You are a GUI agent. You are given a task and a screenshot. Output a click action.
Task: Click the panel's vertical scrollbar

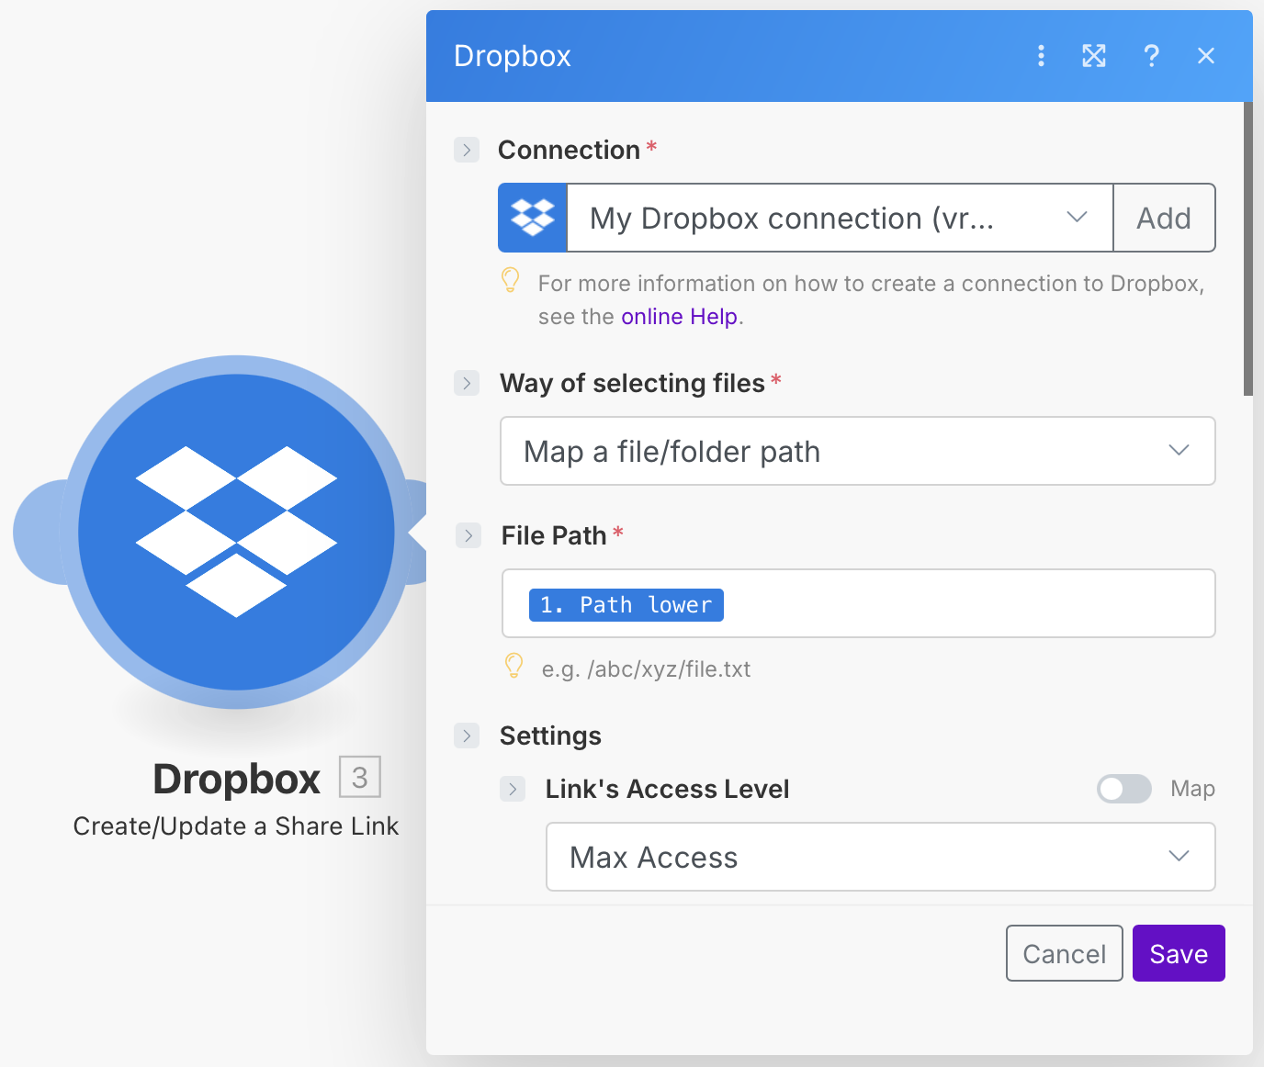click(x=1248, y=249)
